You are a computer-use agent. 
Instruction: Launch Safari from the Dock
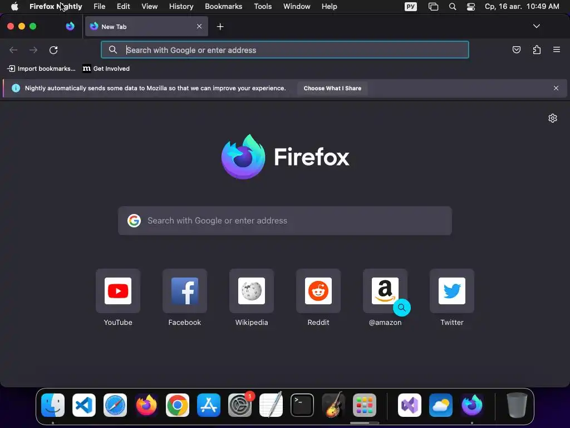115,405
